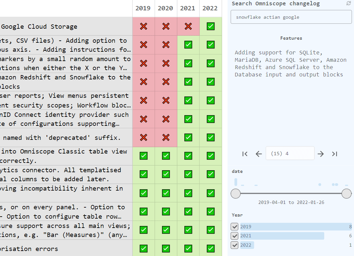
Task: Click red cross for Google Cloud Storage 2021
Action: coord(188,26)
